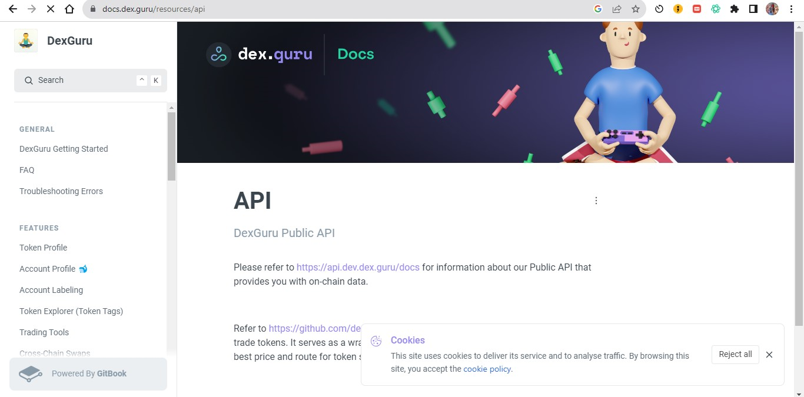Toggle the browser side panel icon

pos(753,9)
